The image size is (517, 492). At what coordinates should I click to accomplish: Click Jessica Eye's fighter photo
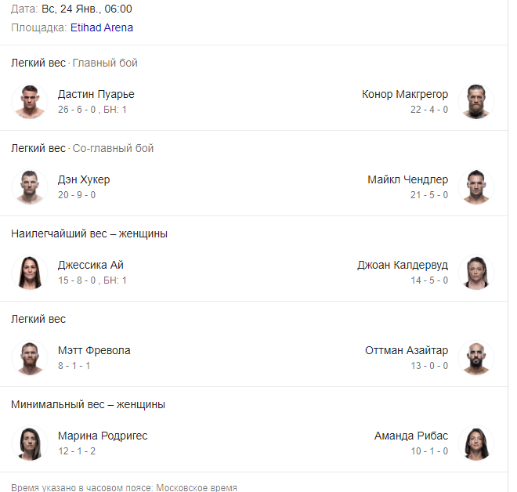point(31,272)
